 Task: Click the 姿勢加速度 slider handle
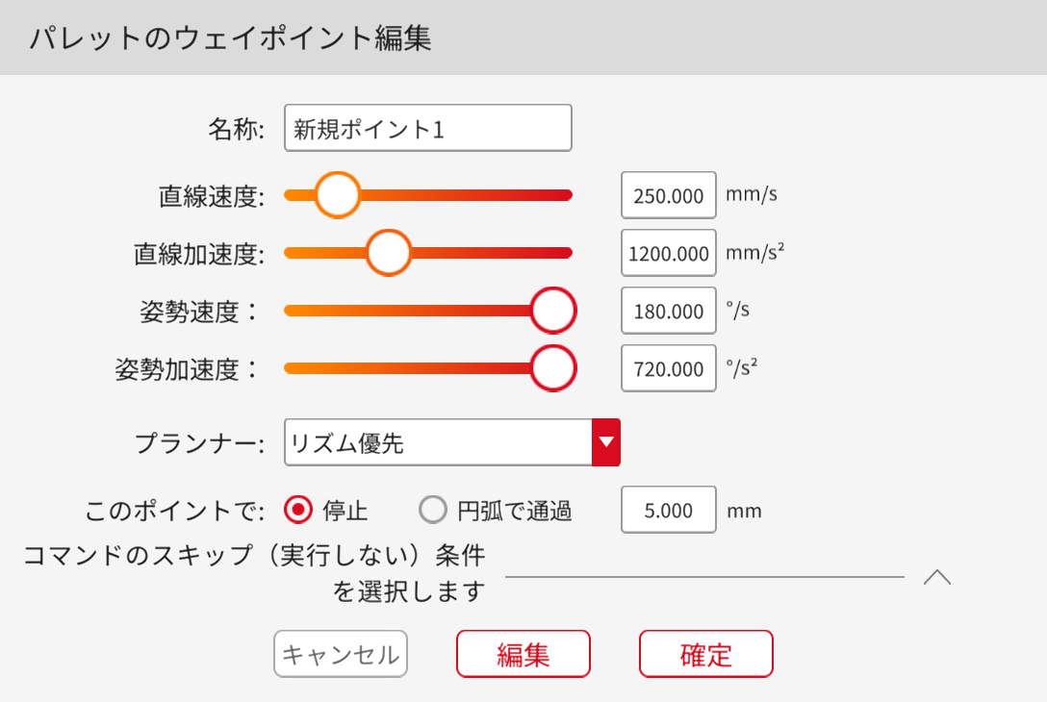[553, 368]
